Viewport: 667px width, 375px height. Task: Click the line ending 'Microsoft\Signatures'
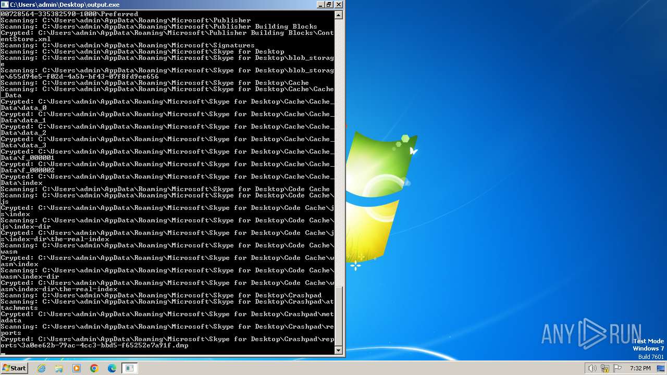[x=128, y=45]
